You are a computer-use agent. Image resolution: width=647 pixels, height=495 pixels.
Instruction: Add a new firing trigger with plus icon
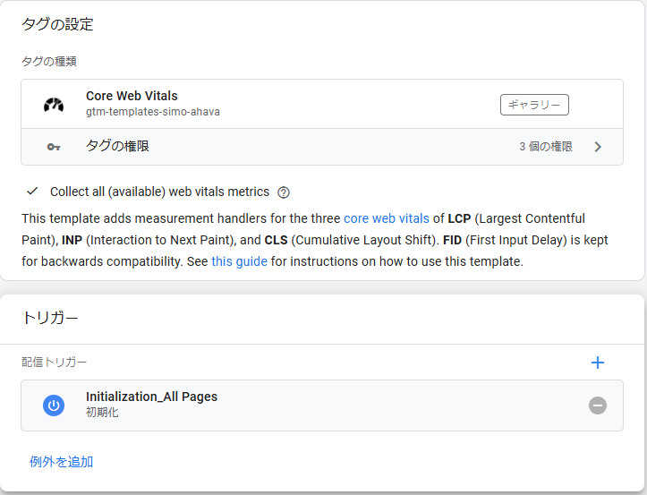(x=598, y=363)
